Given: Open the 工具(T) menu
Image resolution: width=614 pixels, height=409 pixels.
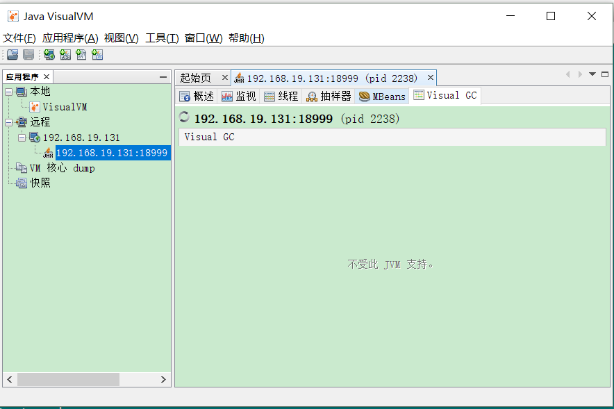Looking at the screenshot, I should point(162,38).
